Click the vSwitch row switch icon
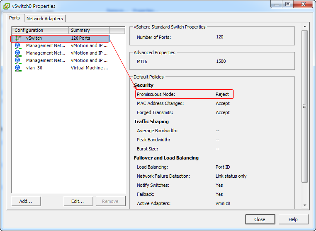 18,38
